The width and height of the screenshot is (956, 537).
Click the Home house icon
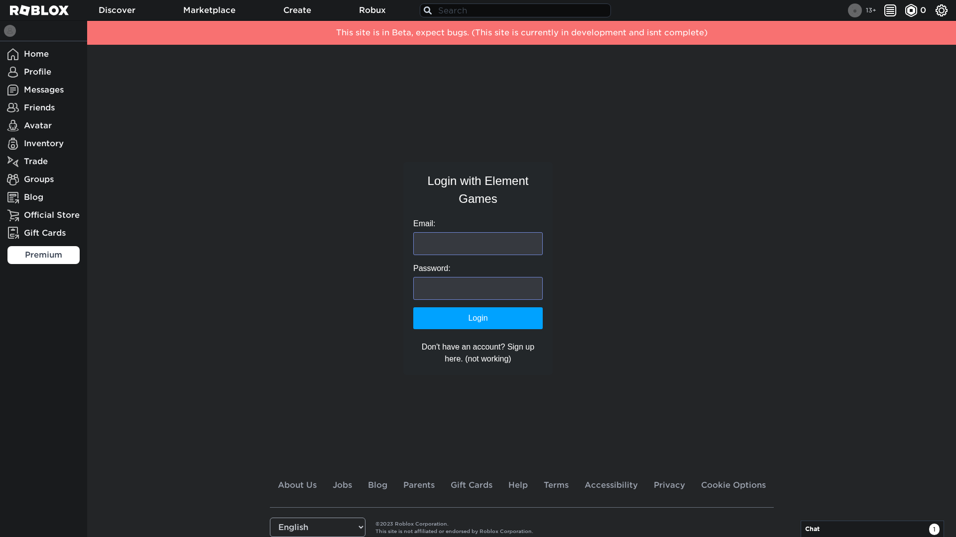13,54
